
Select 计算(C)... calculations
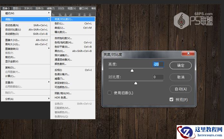(x=25, y=76)
